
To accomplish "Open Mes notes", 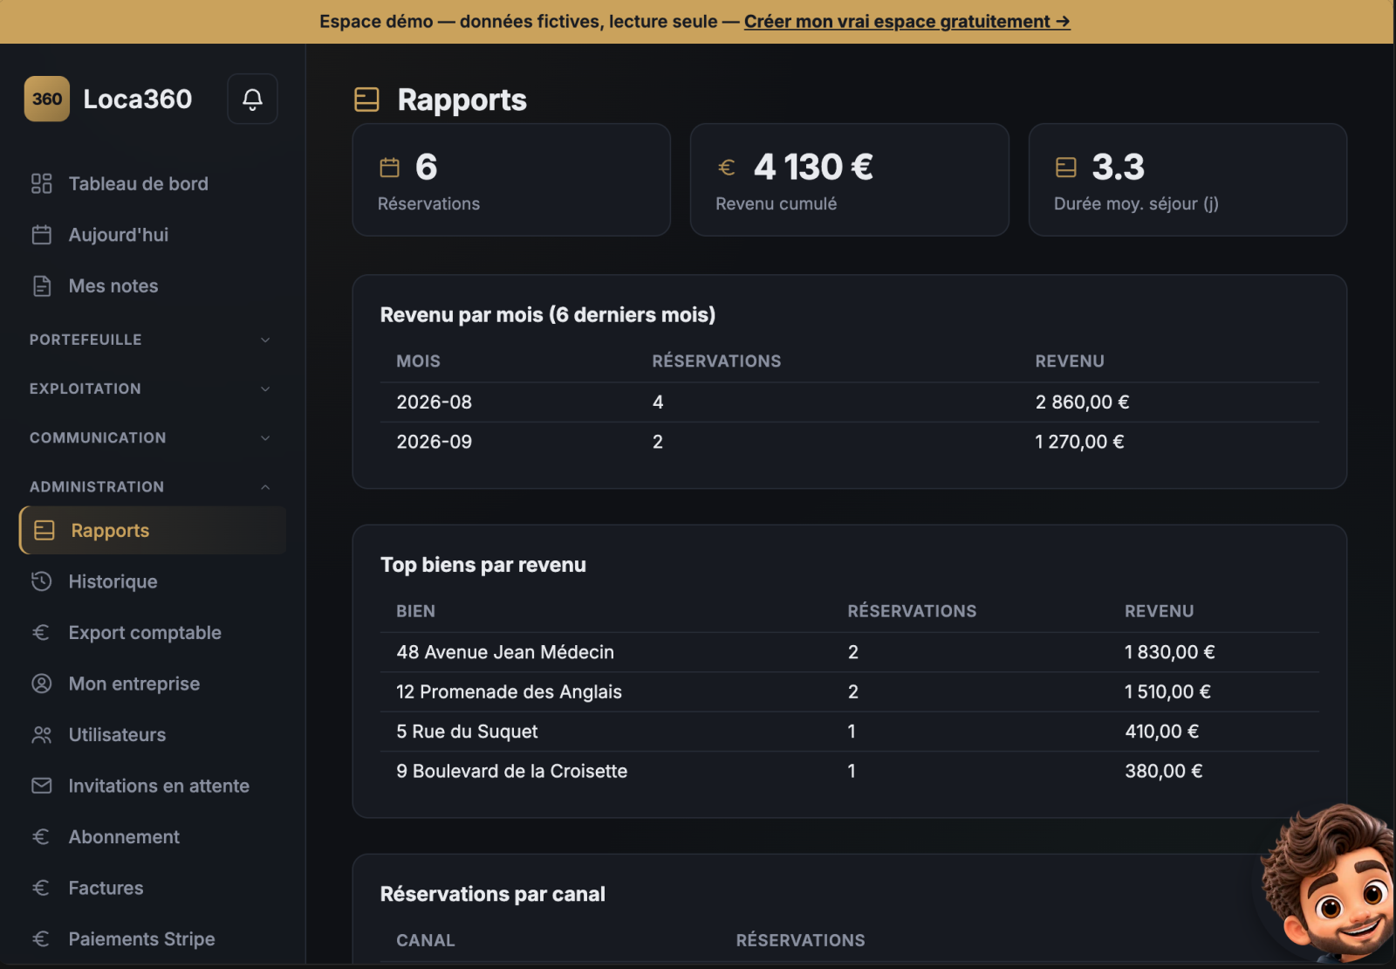I will pos(153,285).
